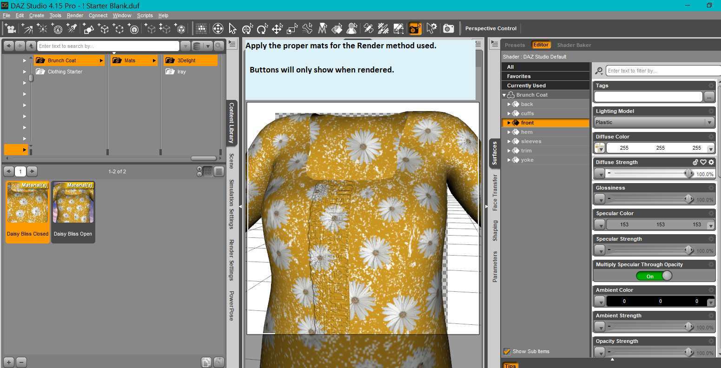Expand the trim surface item

[509, 151]
